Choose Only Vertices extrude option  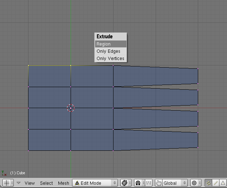tap(111, 59)
